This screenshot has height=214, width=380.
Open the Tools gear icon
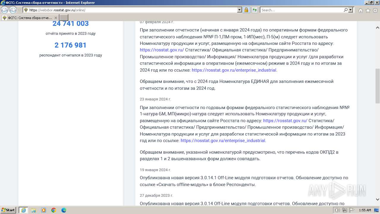375,10
